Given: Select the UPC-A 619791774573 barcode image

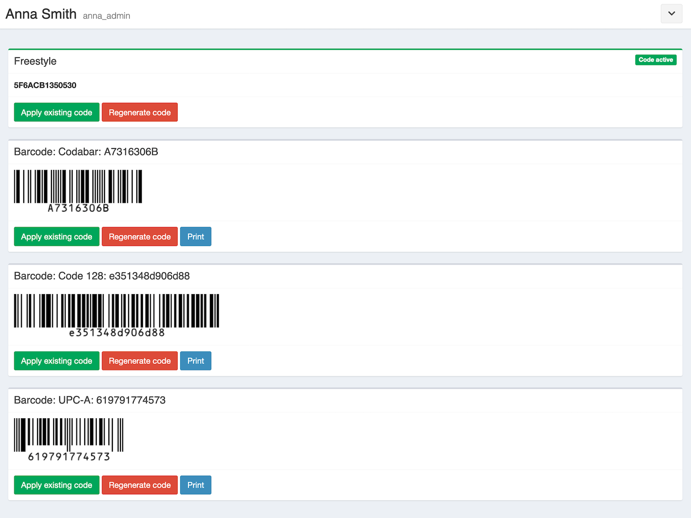Looking at the screenshot, I should pos(69,440).
